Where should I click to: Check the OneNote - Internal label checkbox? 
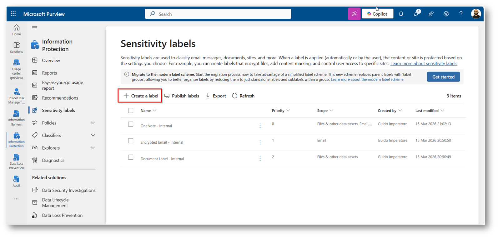click(x=131, y=124)
